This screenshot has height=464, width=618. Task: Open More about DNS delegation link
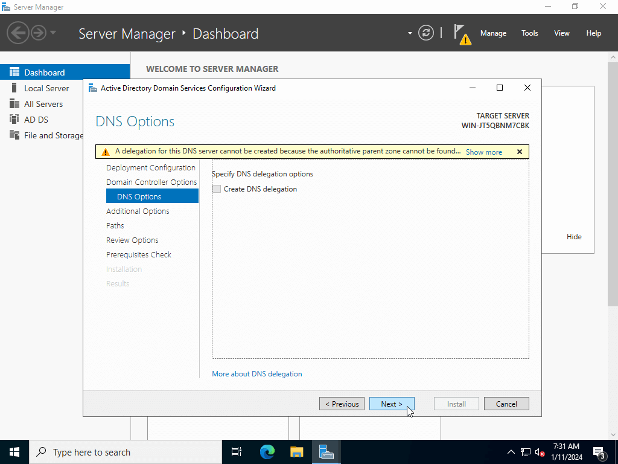[x=257, y=373]
